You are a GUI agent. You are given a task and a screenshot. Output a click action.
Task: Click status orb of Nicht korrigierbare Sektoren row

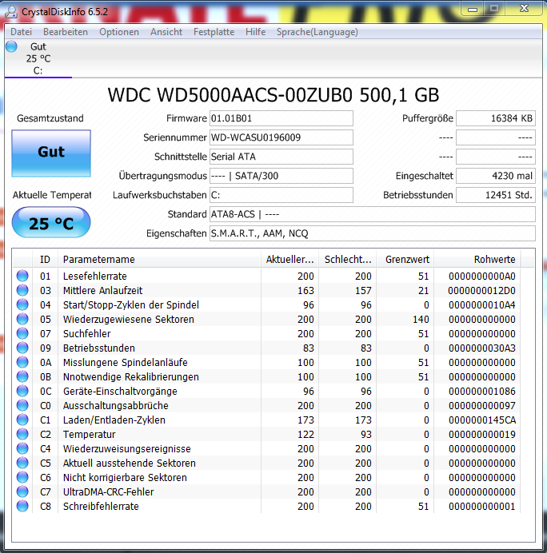tap(22, 478)
